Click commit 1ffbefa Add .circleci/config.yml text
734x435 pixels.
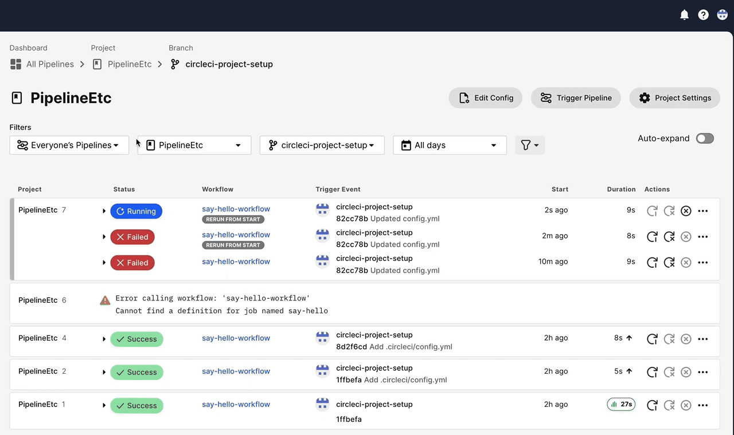[x=391, y=379]
